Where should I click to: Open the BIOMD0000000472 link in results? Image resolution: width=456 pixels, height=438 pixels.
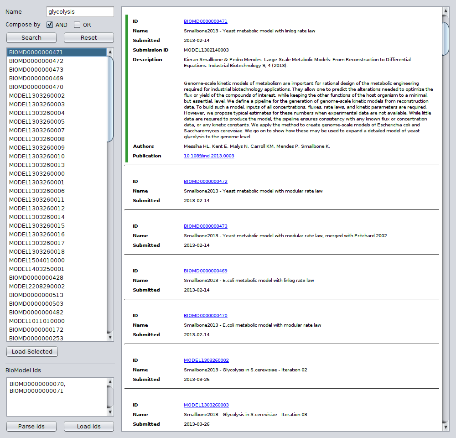point(205,181)
